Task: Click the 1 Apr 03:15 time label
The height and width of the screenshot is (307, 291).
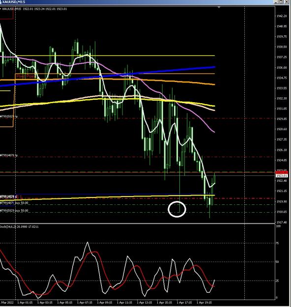Action: (45, 303)
